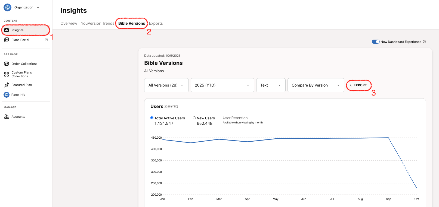Click the Custom Plans Collections grid icon
The image size is (439, 207).
pos(7,74)
